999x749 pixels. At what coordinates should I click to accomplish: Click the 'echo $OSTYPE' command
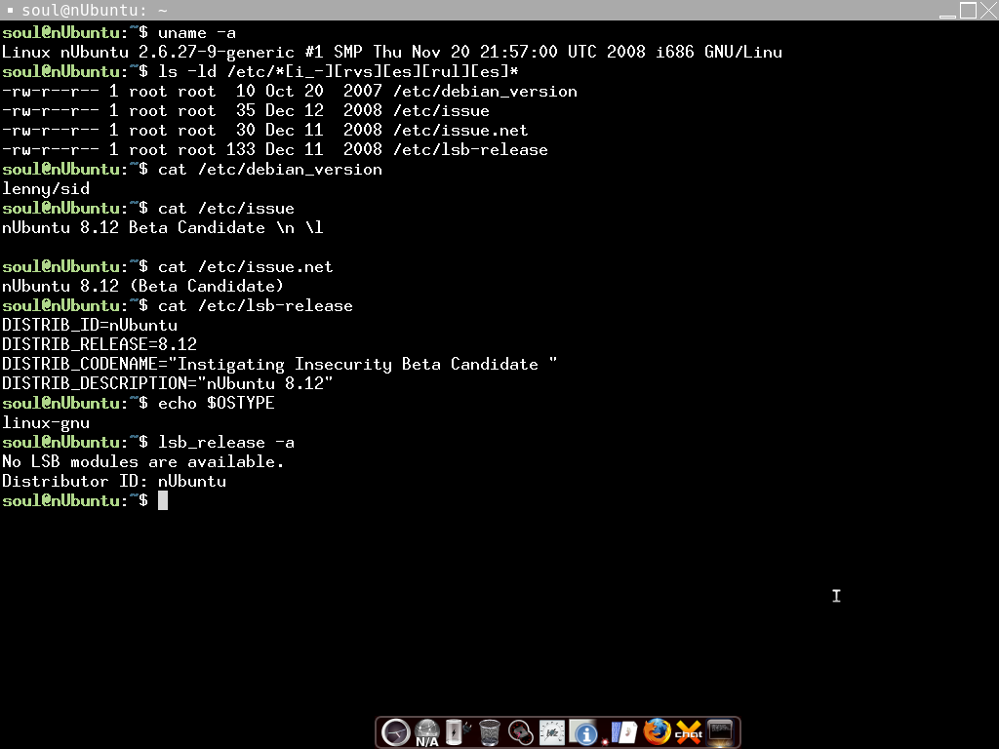point(217,403)
